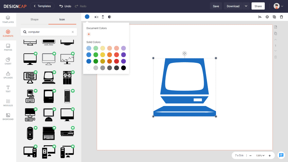Screen dimensions: 288x162
Task: Click the Save button
Action: point(216,6)
